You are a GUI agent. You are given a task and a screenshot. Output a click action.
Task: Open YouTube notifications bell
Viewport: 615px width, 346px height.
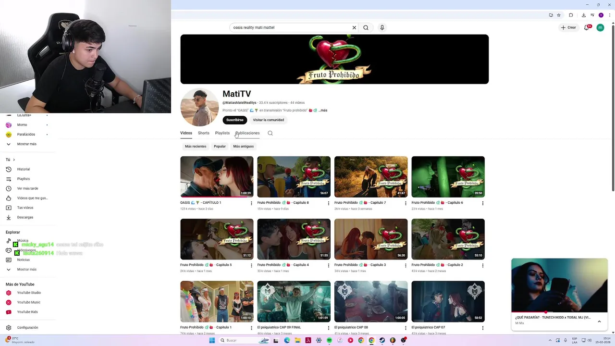(x=587, y=27)
